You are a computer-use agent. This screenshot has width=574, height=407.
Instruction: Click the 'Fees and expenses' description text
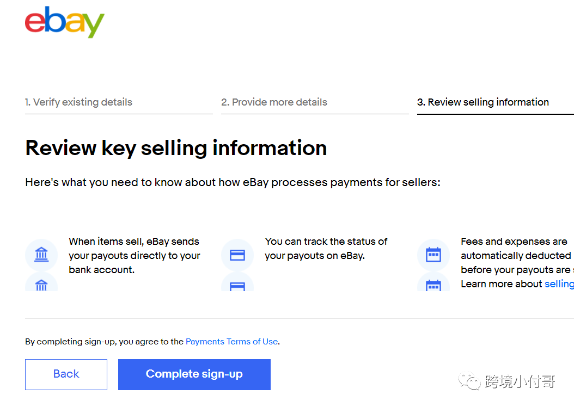pos(515,256)
